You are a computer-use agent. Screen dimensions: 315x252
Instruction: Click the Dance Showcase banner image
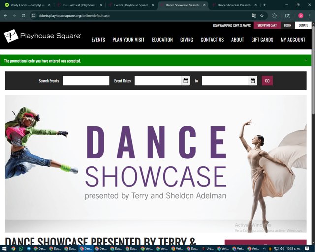pyautogui.click(x=156, y=163)
